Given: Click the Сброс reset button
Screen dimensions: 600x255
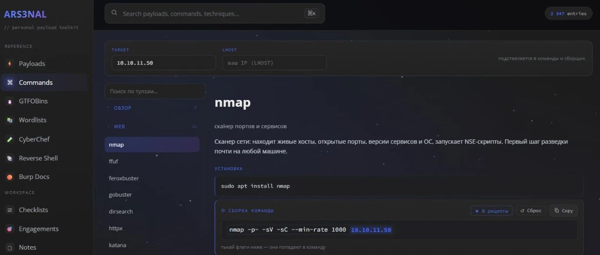Looking at the screenshot, I should [x=531, y=211].
